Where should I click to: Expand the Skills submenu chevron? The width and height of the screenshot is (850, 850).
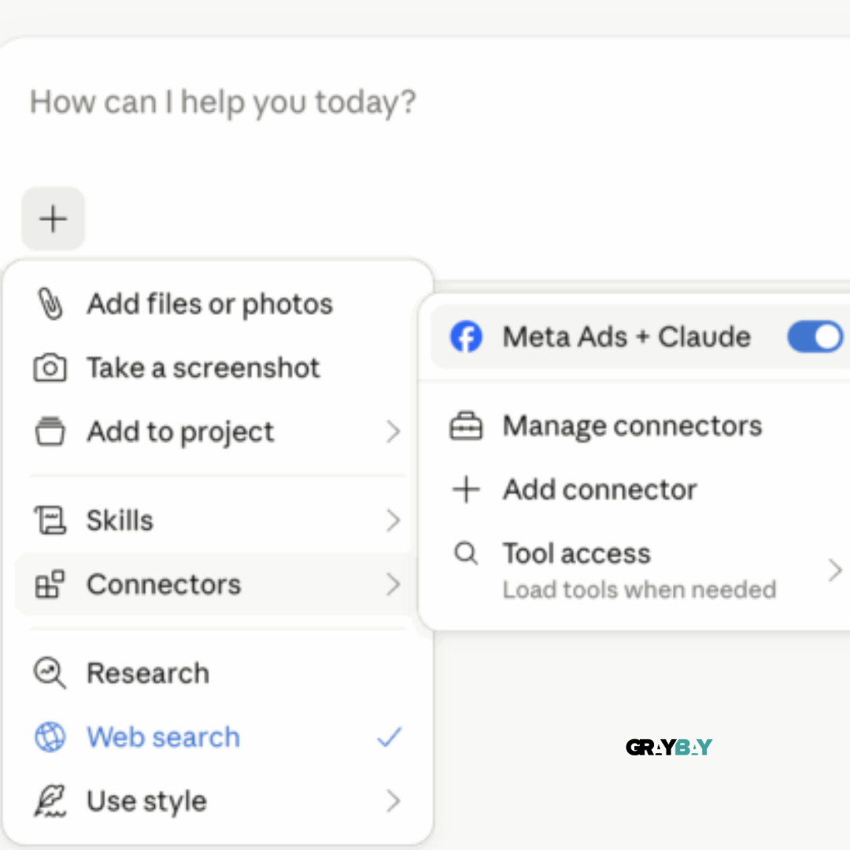pyautogui.click(x=393, y=520)
